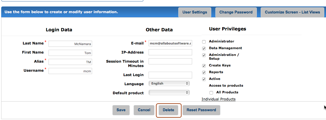Viewport: 326px width, 120px height.
Task: Click the Reset Password button
Action: (201, 110)
